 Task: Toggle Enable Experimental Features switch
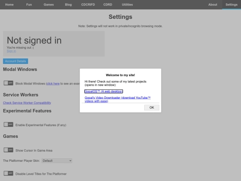tap(8, 124)
